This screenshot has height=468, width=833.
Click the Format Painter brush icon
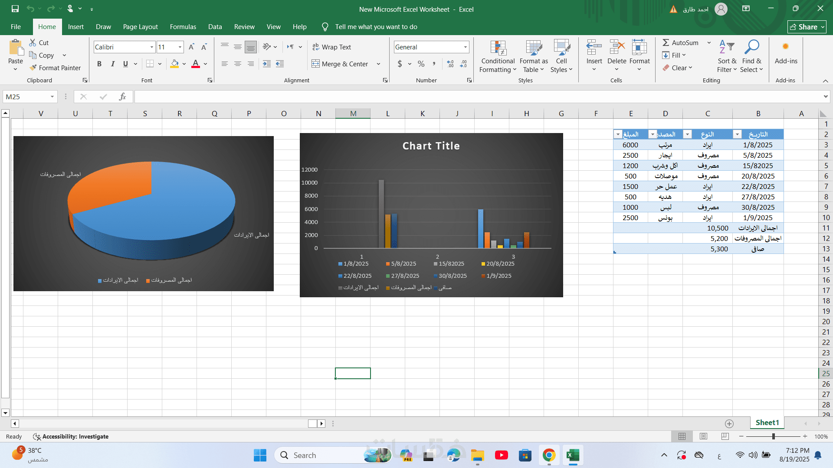pyautogui.click(x=33, y=68)
